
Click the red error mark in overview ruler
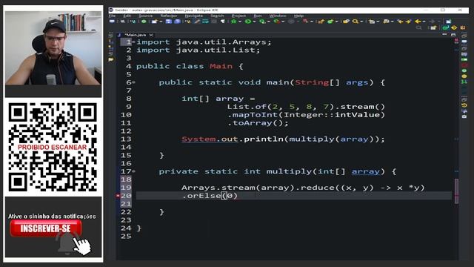tap(456, 196)
